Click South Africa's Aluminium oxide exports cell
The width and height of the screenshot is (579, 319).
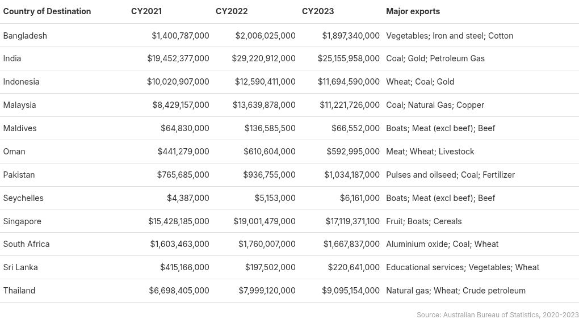(442, 244)
